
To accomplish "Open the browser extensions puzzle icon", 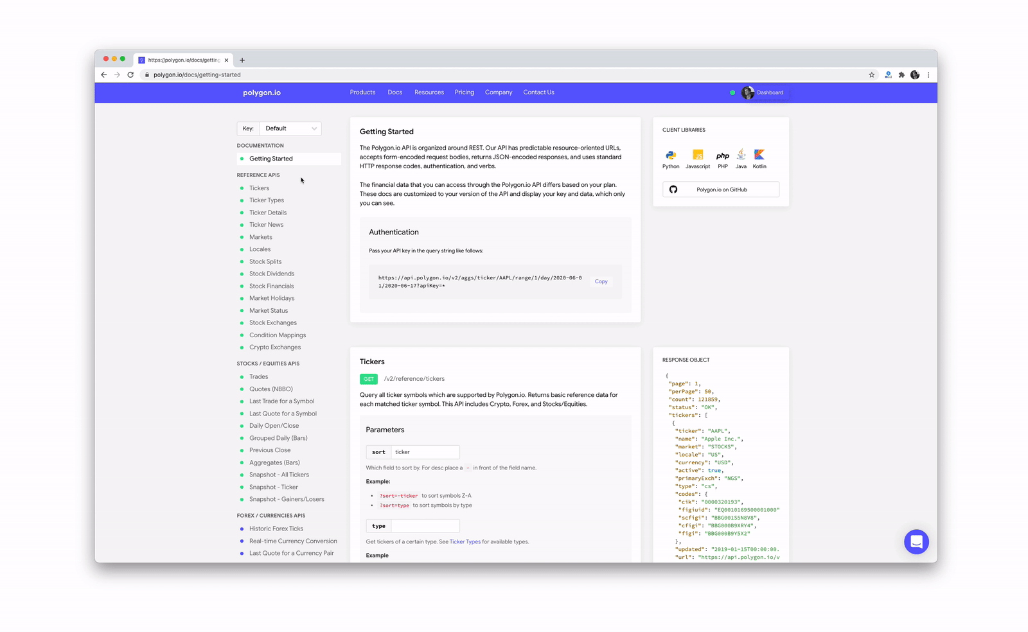I will (x=901, y=75).
